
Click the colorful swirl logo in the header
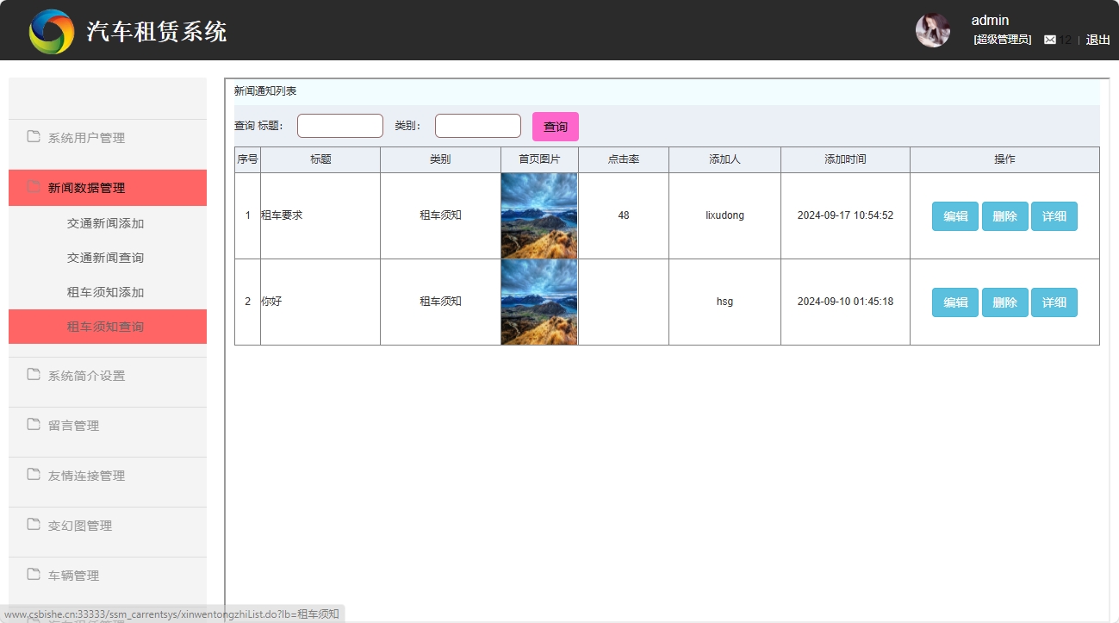pyautogui.click(x=51, y=31)
